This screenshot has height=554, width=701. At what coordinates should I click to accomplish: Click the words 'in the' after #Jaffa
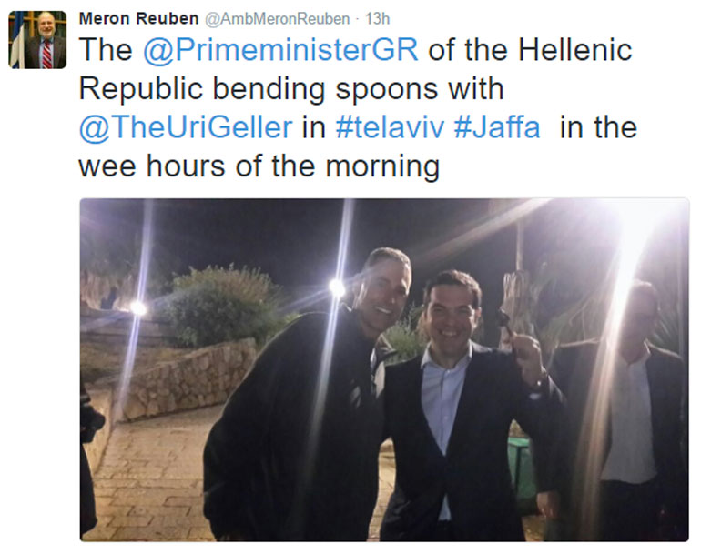598,126
